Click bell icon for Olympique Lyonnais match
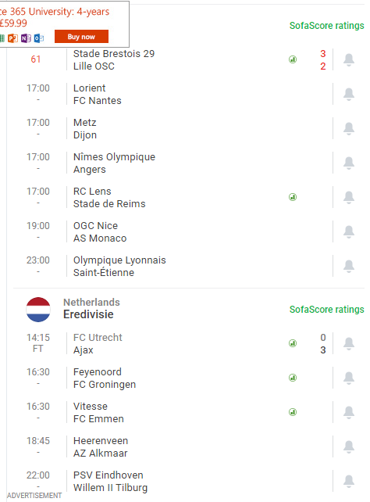Image resolution: width=370 pixels, height=502 pixels. point(349,266)
